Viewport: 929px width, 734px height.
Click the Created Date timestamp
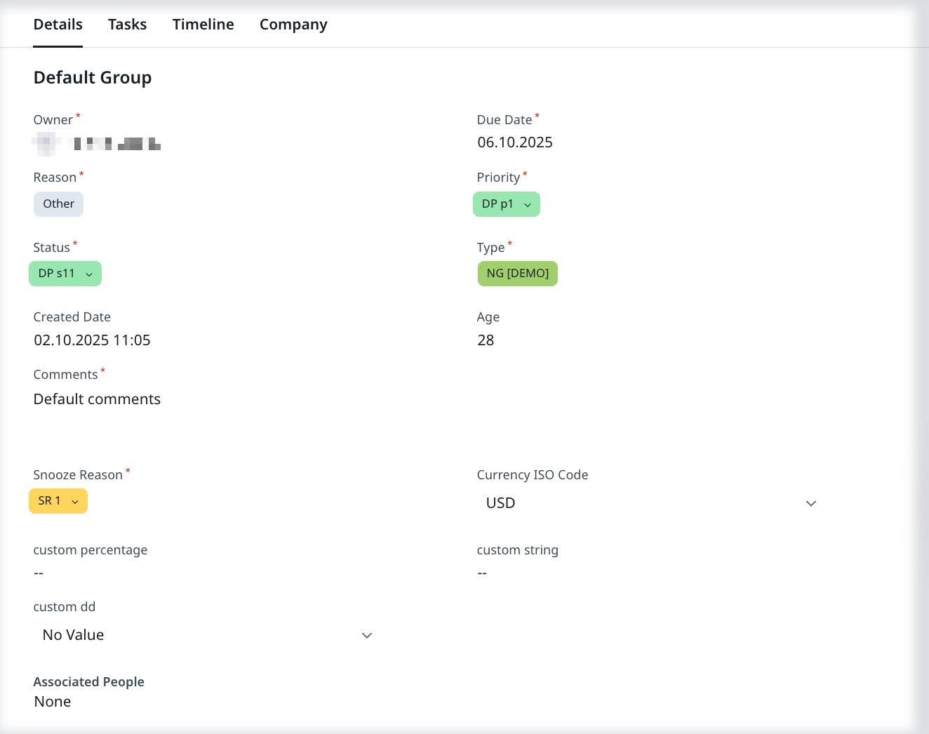[92, 340]
